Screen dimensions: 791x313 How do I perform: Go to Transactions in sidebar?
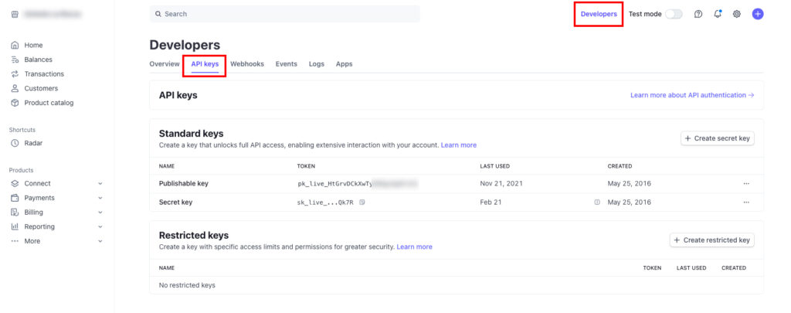pyautogui.click(x=44, y=73)
